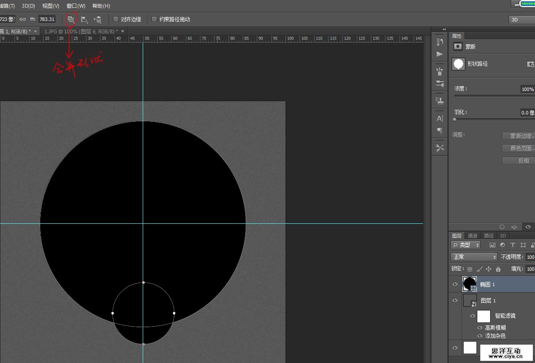The image size is (535, 363).
Task: Filter layers by type layers (T icon)
Action: (513, 245)
